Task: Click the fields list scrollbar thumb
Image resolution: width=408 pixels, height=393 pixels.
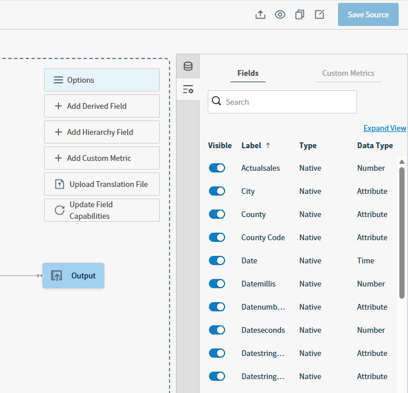Action: (402, 233)
